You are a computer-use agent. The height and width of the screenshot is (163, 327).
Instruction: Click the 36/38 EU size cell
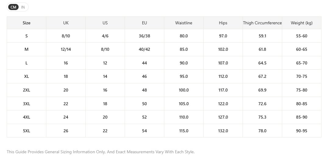click(144, 36)
